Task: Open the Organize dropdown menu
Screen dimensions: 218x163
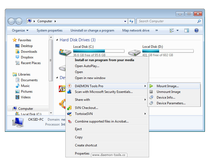Action: [x=20, y=30]
